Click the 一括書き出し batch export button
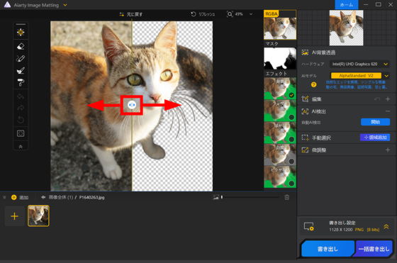This screenshot has width=397, height=263. click(374, 249)
